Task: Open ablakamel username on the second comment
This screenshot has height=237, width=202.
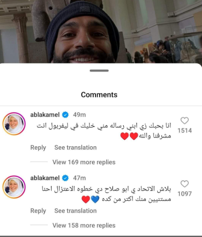Action: tap(45, 178)
